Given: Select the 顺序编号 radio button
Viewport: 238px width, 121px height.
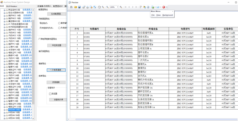Looking at the screenshot, I should (59, 23).
